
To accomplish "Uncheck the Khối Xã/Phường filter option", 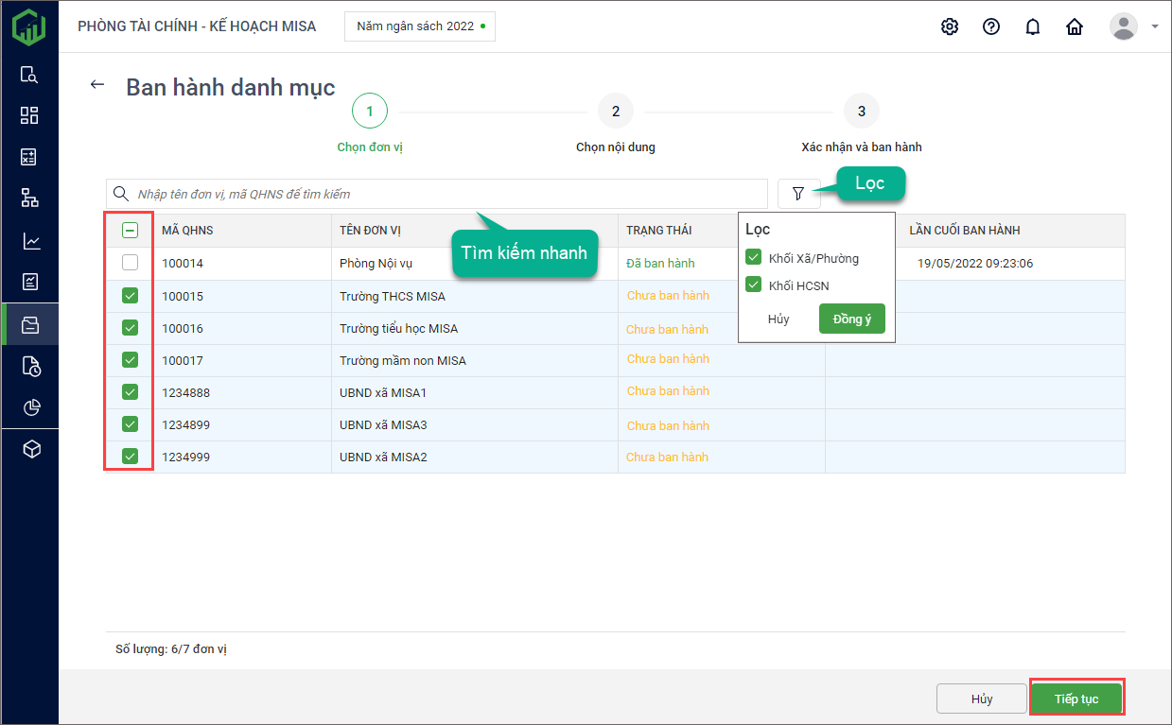I will 754,257.
